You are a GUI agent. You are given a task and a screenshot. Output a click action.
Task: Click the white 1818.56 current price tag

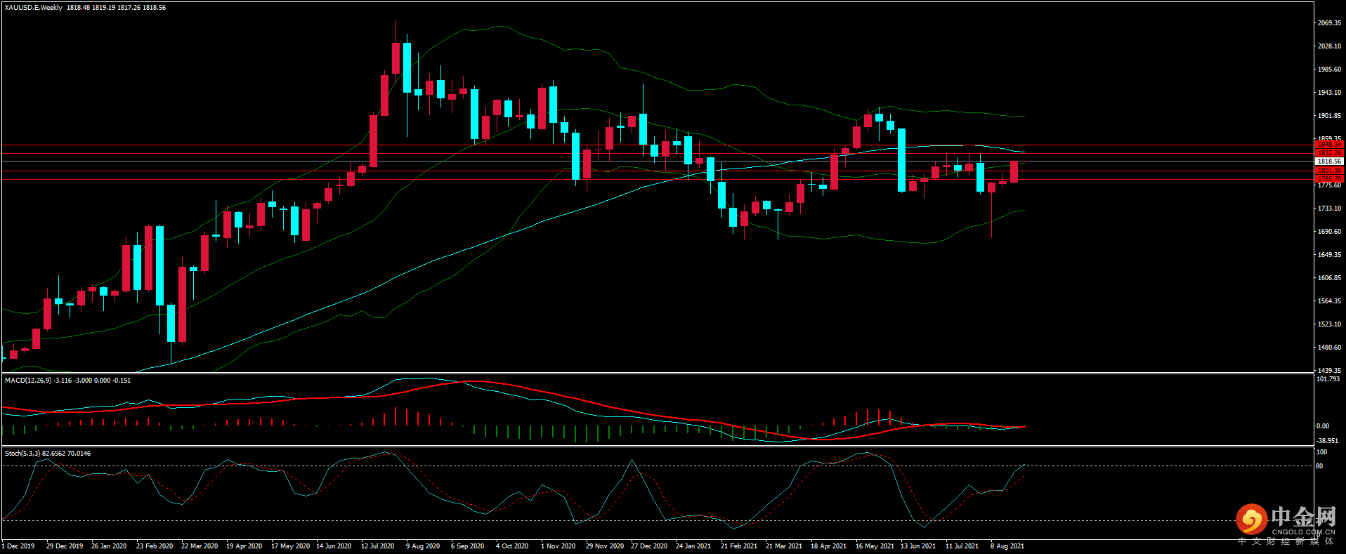(1329, 161)
